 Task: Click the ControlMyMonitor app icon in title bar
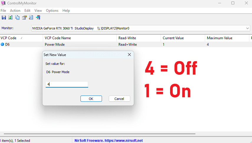(x=3, y=3)
